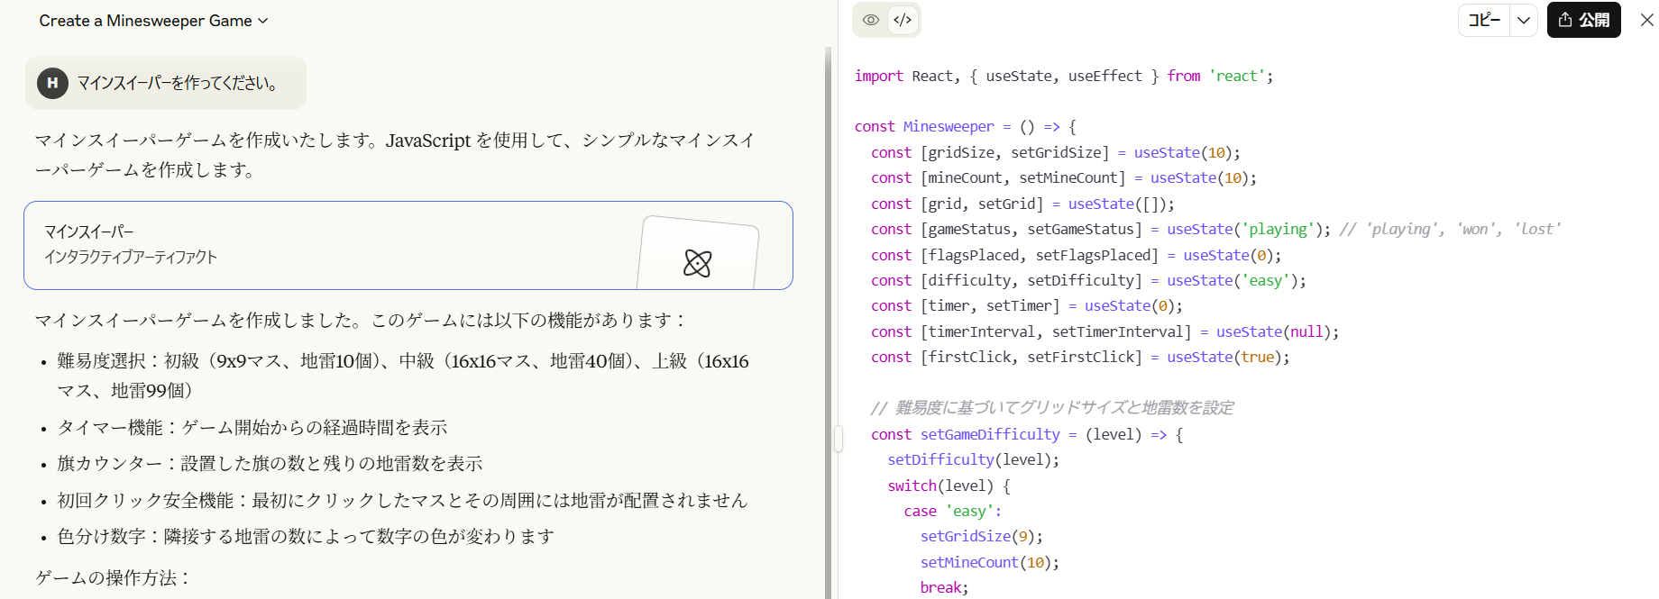Click the マインスイーパーを作ってください user message

pyautogui.click(x=177, y=83)
